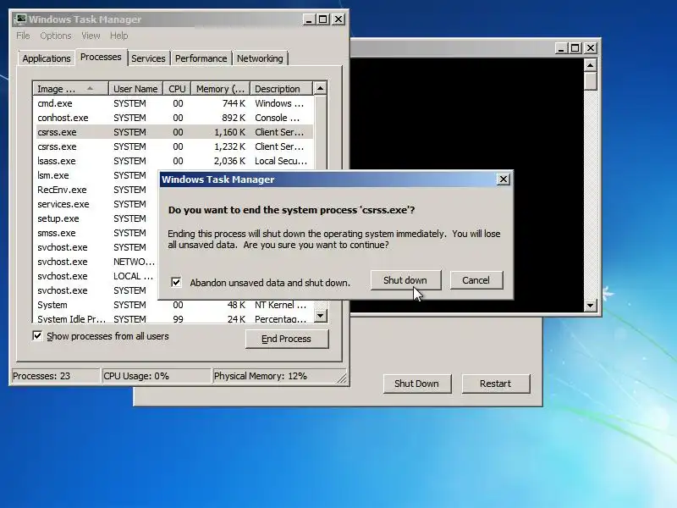
Task: Select the lsass.exe process row
Action: 173,161
